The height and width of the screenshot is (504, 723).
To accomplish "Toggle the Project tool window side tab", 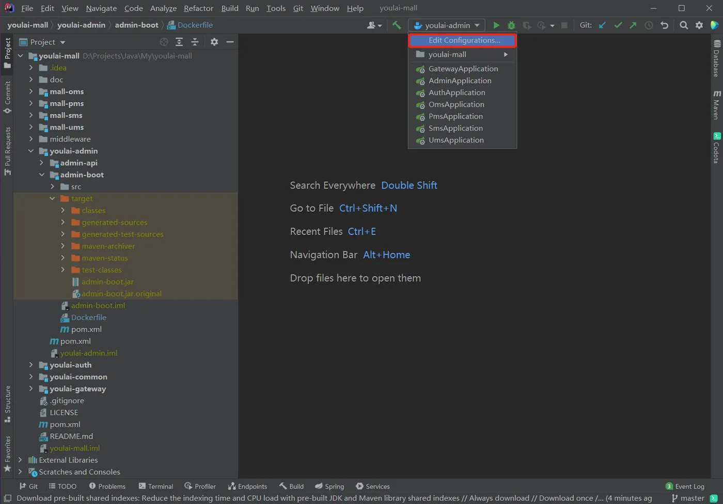I will point(7,53).
